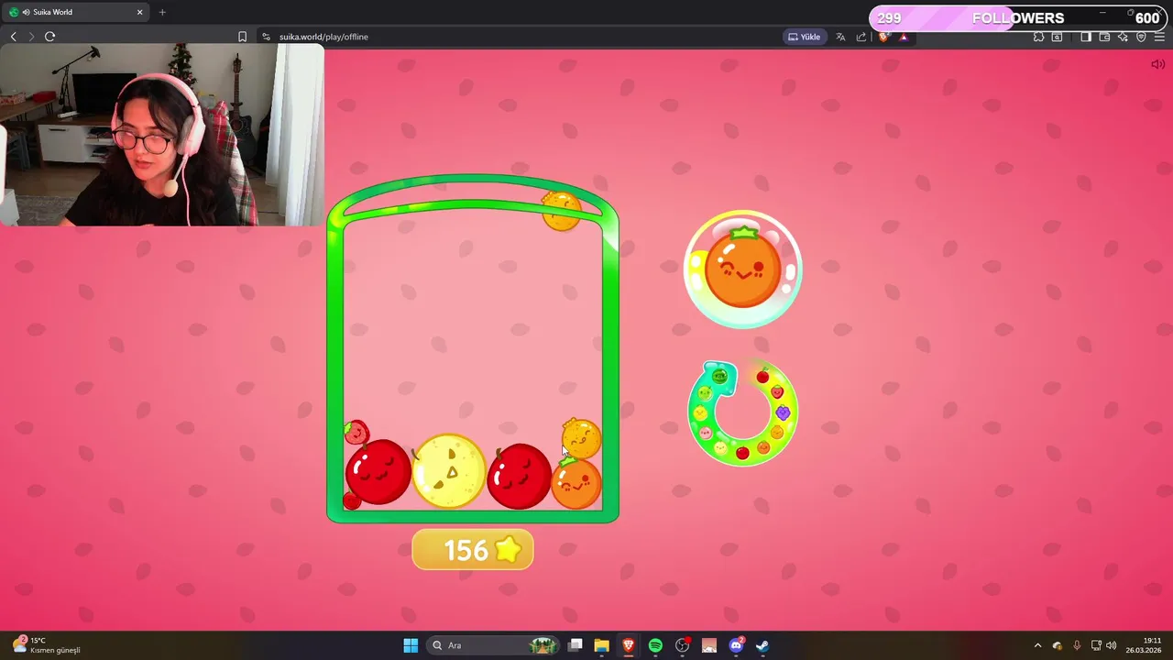Mute tab audio on Suika World tab
Viewport: 1173px width, 660px height.
[26, 12]
